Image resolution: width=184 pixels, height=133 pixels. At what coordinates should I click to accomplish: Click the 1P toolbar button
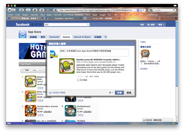click(42, 10)
